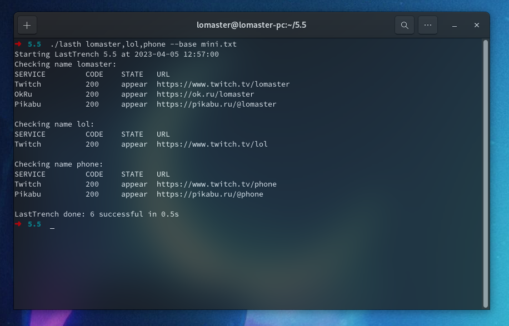The image size is (509, 326).
Task: Click Pikabu in the lomaster results
Action: coord(28,104)
